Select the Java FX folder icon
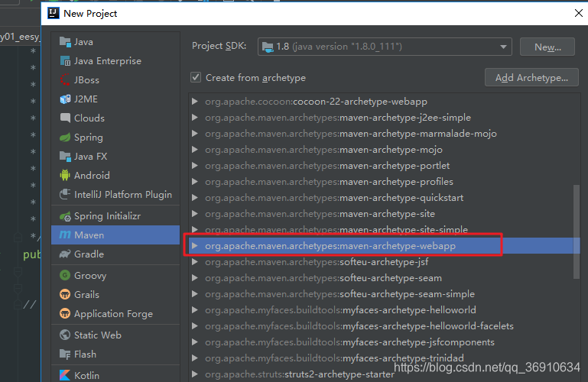The image size is (588, 382). tap(65, 157)
